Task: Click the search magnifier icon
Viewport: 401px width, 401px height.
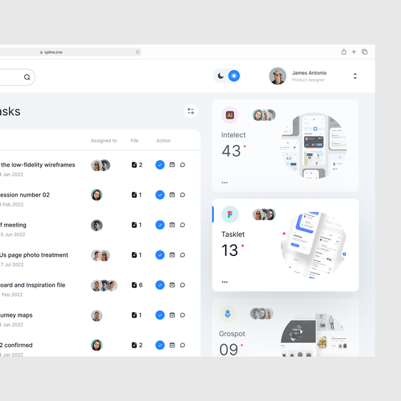Action: 27,78
